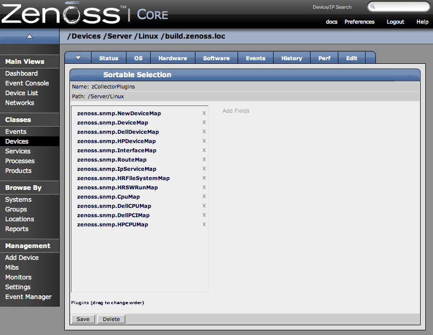This screenshot has height=335, width=433.
Task: Open Dashboard in the sidebar
Action: click(21, 74)
